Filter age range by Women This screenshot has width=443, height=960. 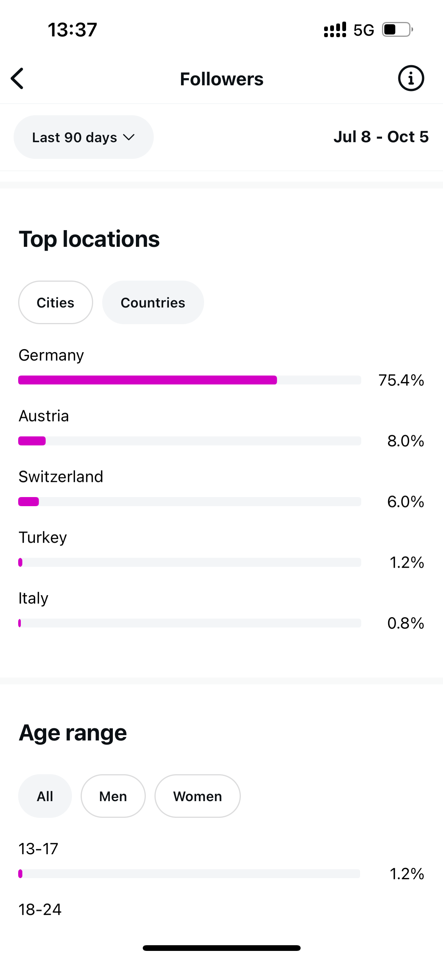(x=197, y=796)
